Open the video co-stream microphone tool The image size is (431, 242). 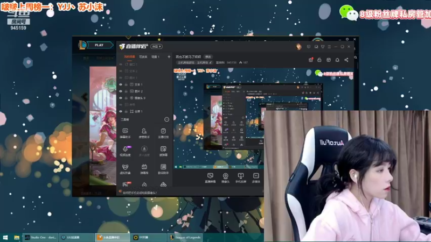126,151
